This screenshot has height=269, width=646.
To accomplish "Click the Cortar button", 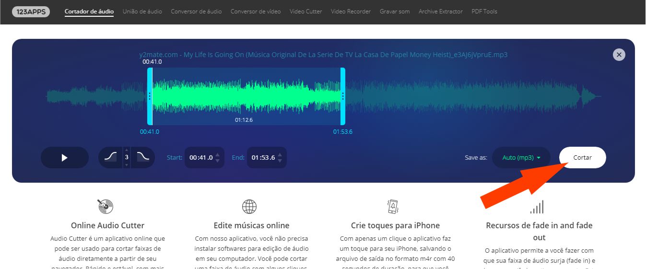I will click(x=583, y=157).
